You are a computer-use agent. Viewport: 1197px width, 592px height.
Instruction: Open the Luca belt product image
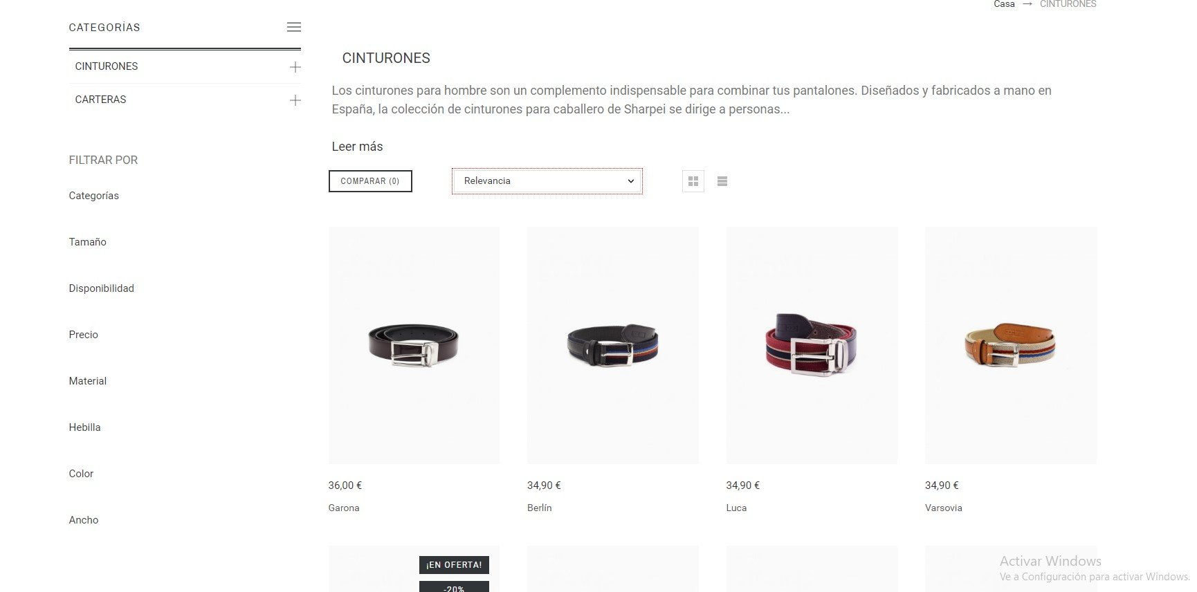(x=812, y=345)
